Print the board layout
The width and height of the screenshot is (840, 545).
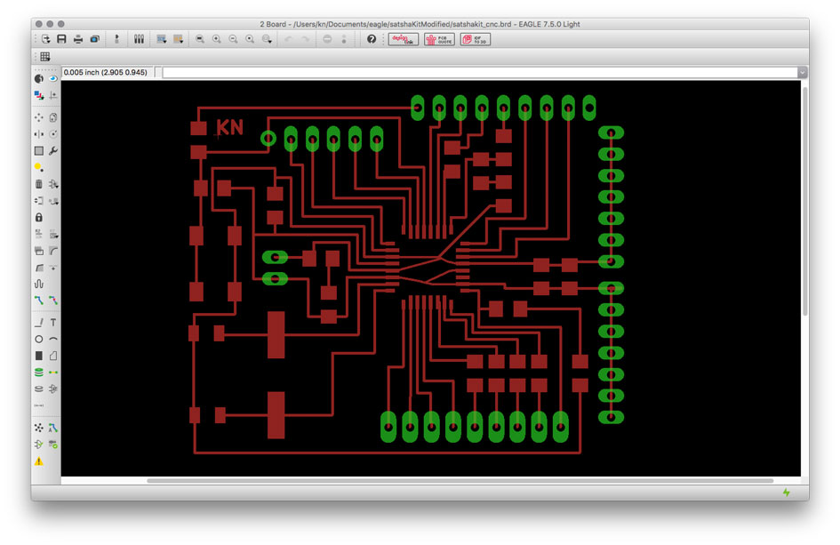78,39
